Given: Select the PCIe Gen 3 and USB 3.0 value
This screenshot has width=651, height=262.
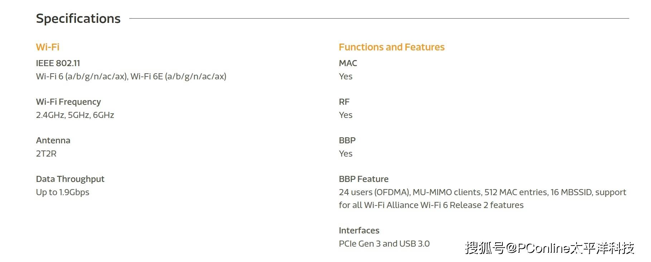Looking at the screenshot, I should [384, 244].
